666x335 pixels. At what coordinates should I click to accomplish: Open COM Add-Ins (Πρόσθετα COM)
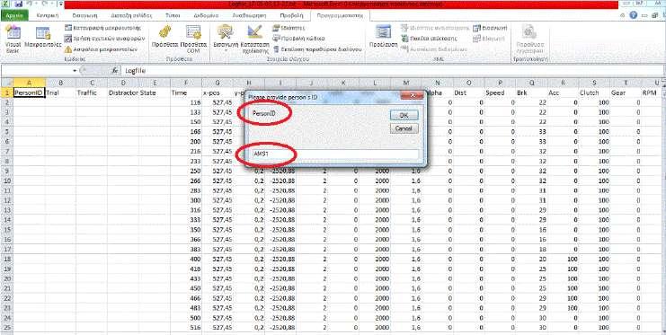pos(193,39)
